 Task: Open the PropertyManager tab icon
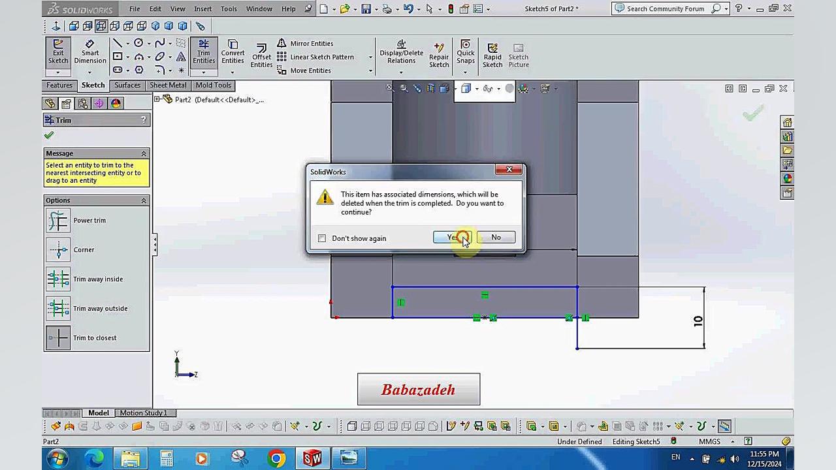pos(66,103)
